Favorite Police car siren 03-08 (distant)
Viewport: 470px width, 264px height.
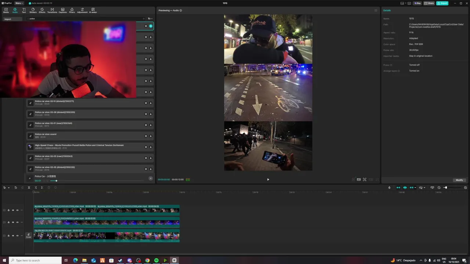pyautogui.click(x=146, y=114)
